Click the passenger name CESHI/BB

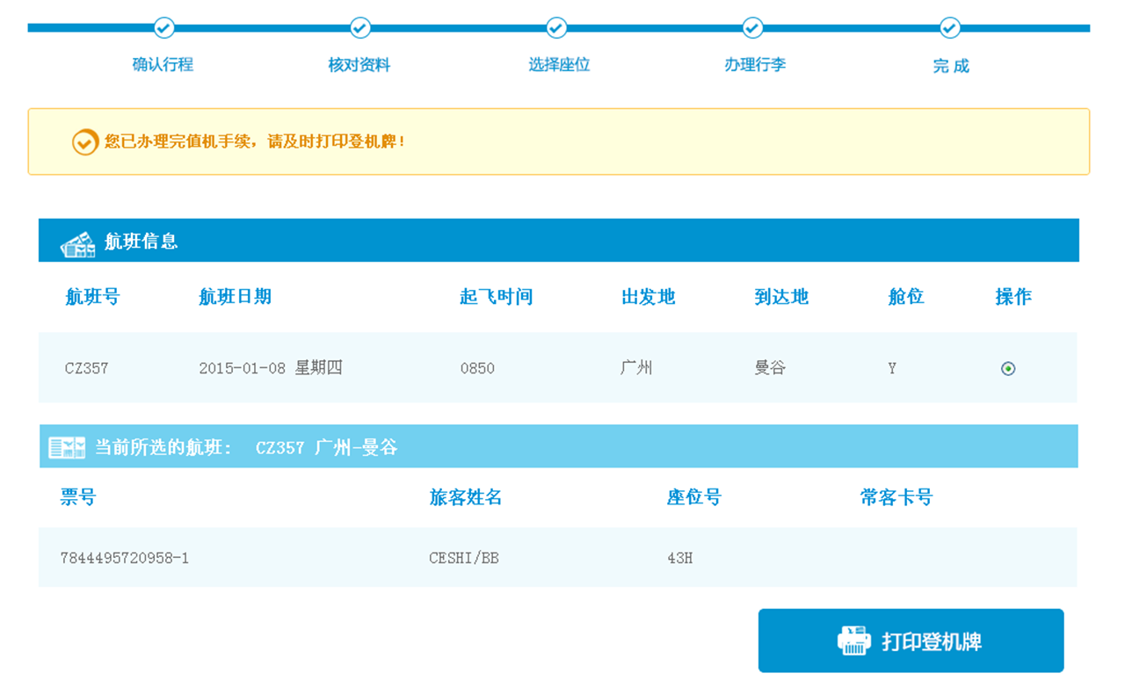click(x=464, y=558)
